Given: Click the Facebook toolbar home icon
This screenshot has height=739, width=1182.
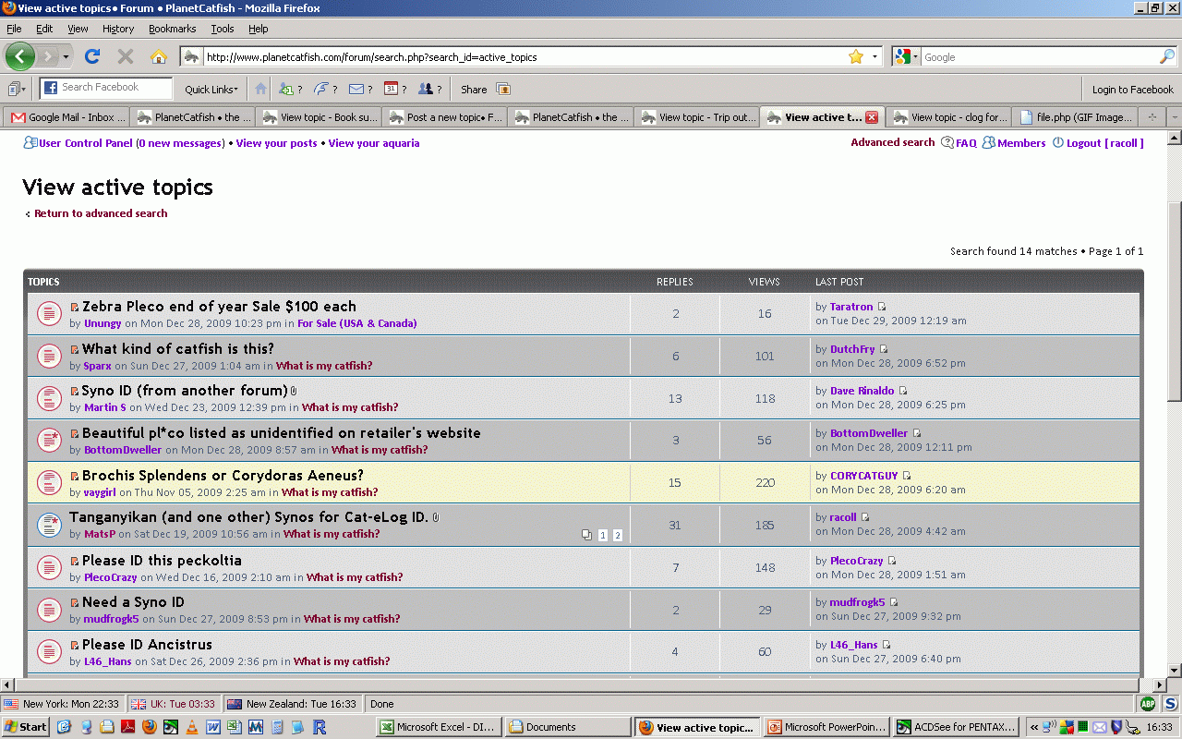Looking at the screenshot, I should pyautogui.click(x=260, y=89).
